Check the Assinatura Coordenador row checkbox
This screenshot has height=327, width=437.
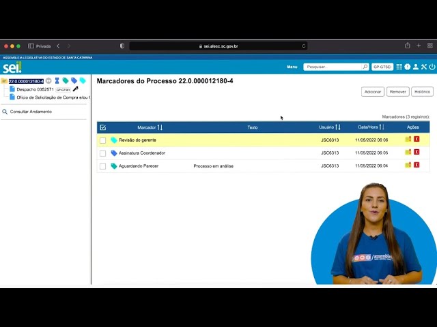tap(102, 153)
